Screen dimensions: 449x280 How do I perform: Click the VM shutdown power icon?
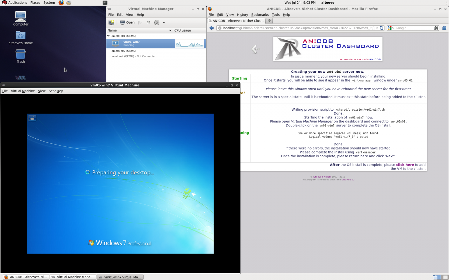(x=157, y=22)
